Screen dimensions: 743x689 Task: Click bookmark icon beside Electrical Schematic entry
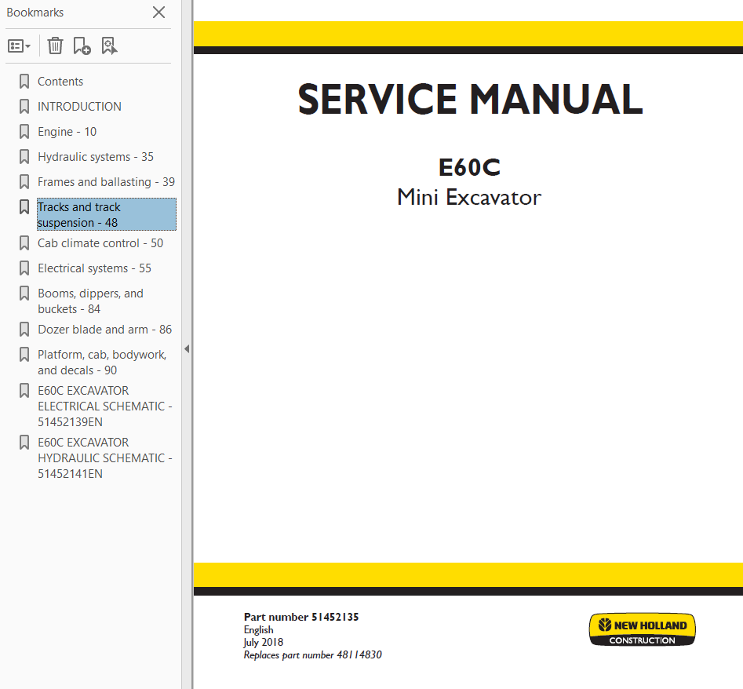[24, 391]
